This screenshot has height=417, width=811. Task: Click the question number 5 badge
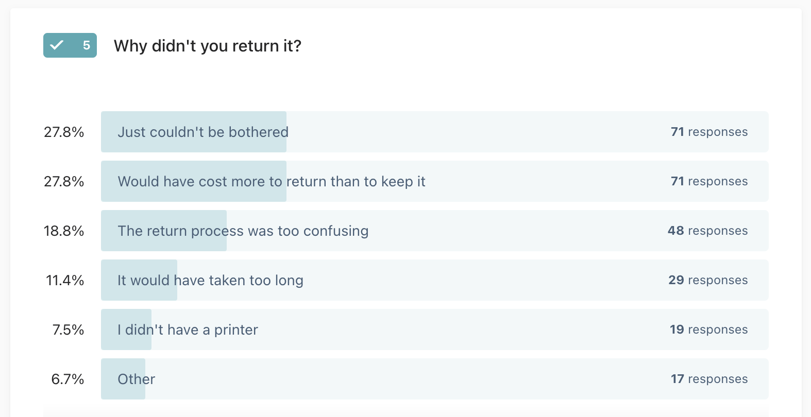click(86, 45)
